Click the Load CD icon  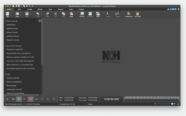[x=82, y=15]
